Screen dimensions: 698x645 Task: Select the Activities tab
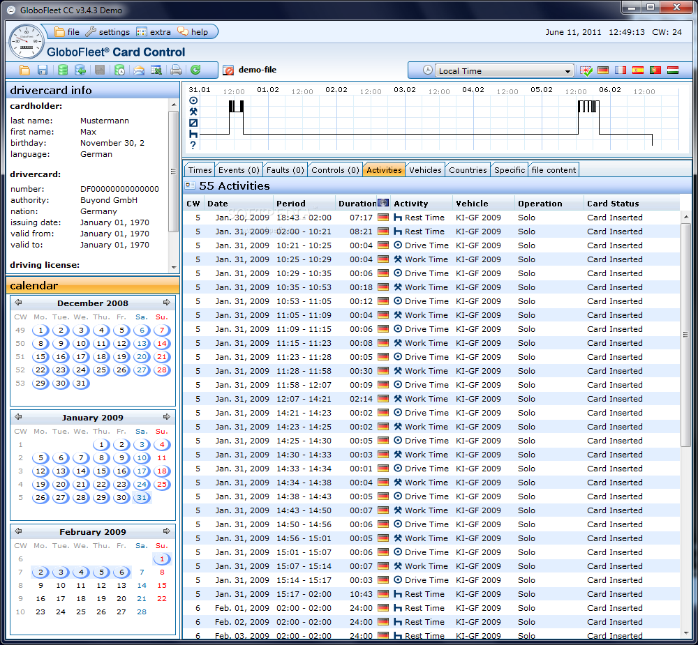(x=384, y=170)
